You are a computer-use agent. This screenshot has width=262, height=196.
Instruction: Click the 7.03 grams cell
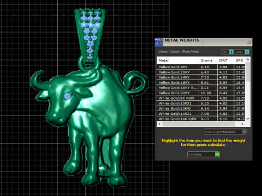(x=208, y=98)
